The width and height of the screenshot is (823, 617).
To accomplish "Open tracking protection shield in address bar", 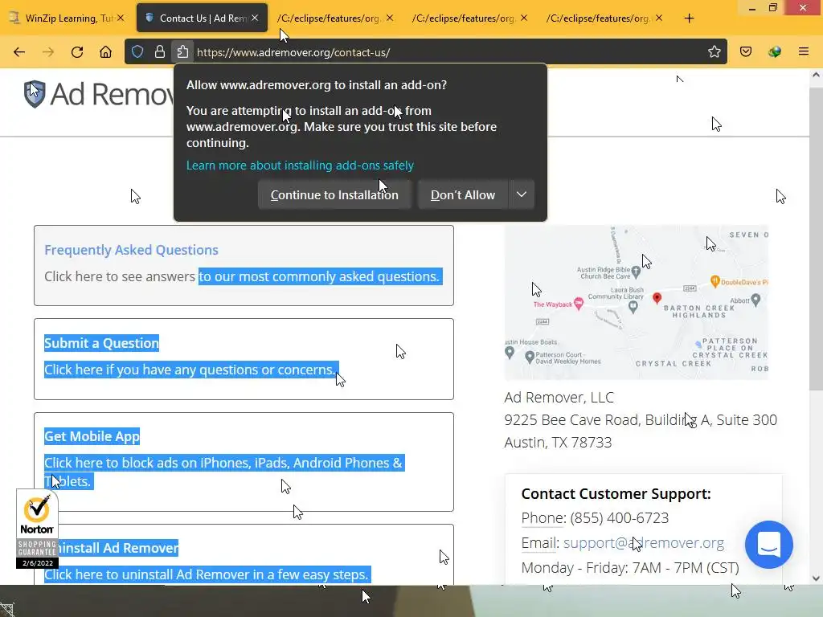I will (x=137, y=51).
